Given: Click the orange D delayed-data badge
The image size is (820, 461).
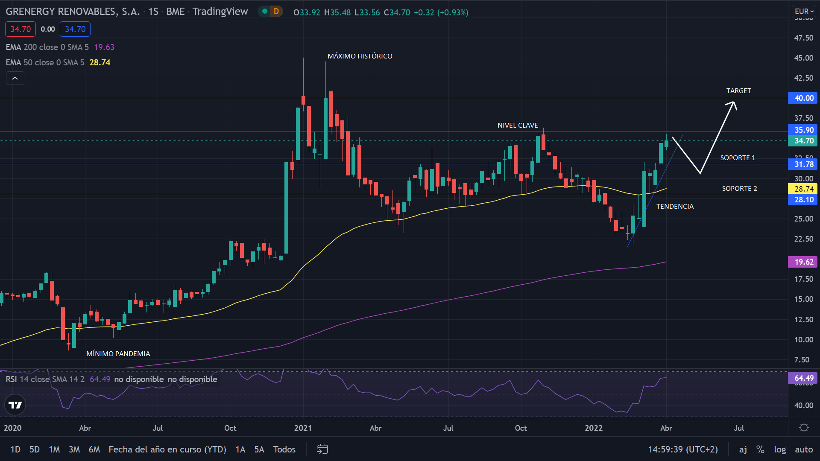Looking at the screenshot, I should click(276, 12).
